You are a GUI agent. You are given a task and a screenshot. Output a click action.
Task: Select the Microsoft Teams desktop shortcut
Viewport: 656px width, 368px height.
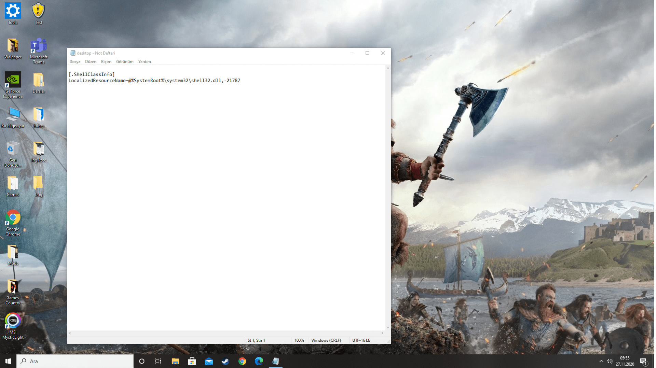point(39,51)
